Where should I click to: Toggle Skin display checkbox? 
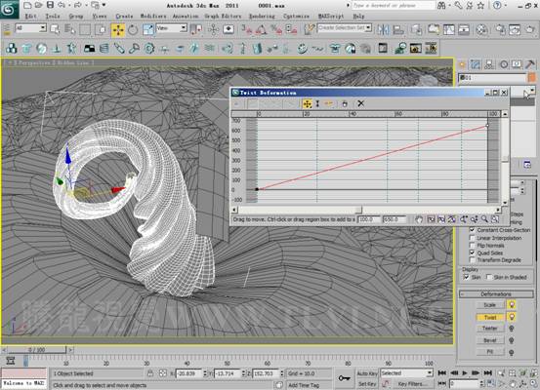pos(467,277)
